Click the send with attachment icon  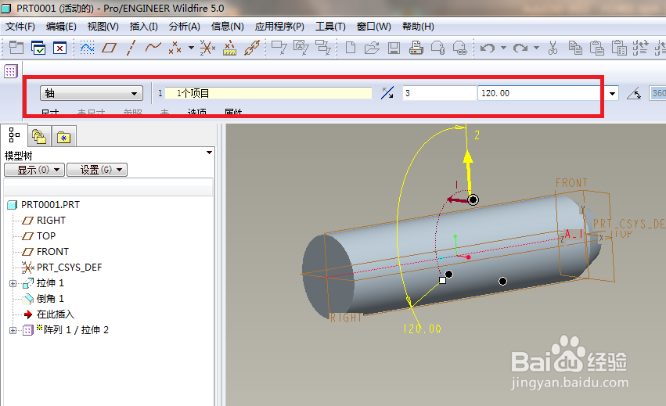pyautogui.click(x=438, y=48)
